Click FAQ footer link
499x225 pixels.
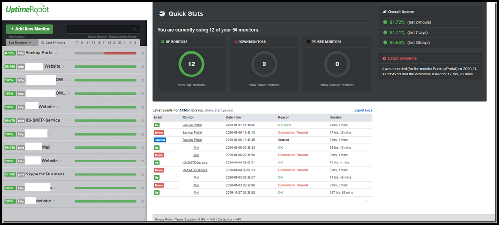pos(212,219)
